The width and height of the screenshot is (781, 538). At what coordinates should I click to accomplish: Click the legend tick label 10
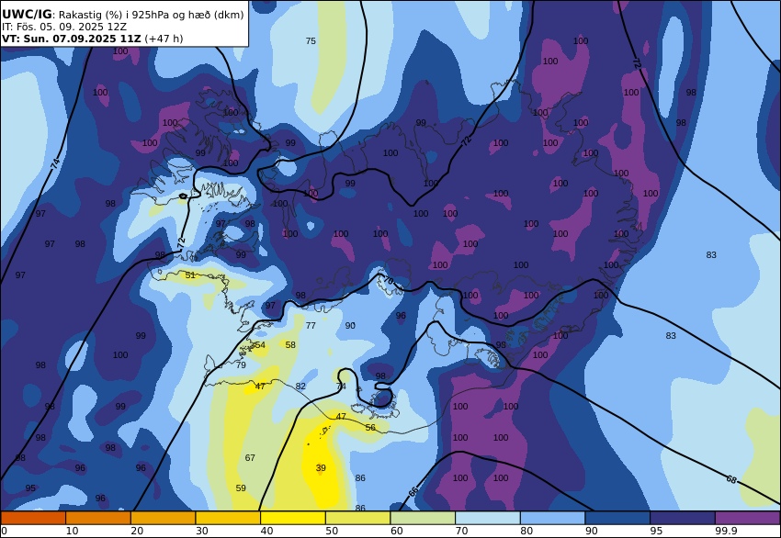[x=72, y=531]
